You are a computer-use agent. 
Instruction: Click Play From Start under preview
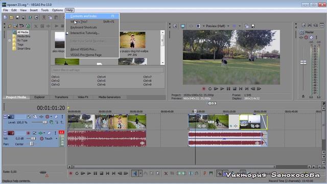pyautogui.click(x=216, y=88)
